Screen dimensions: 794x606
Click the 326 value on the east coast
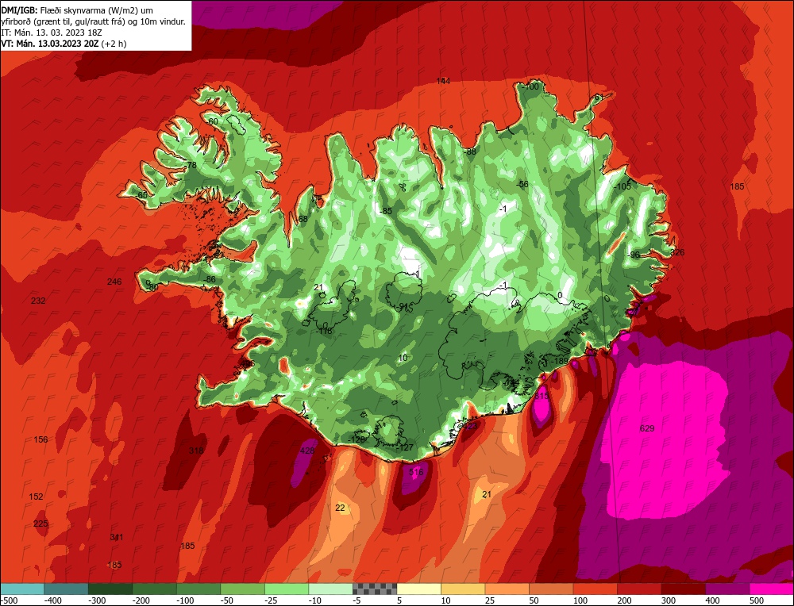point(677,252)
